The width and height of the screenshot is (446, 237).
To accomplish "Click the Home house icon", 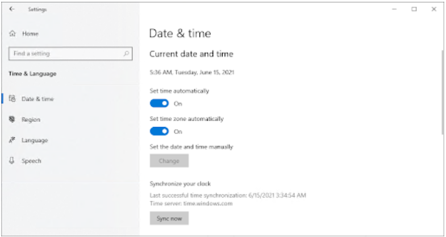I will point(12,34).
